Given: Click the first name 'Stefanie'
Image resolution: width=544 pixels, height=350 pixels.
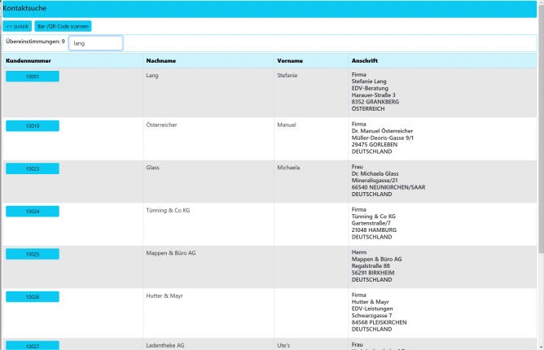Looking at the screenshot, I should (x=287, y=75).
